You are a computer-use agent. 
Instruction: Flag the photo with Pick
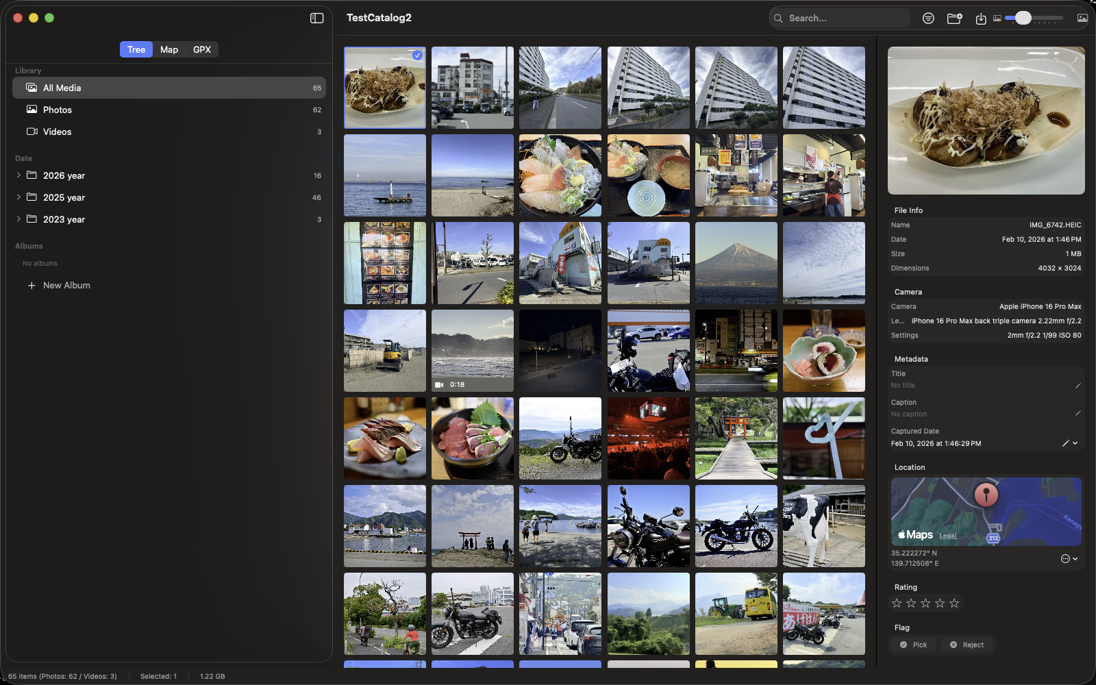tap(912, 645)
